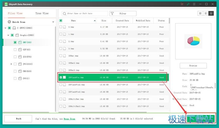The image size is (219, 128).
Task: Switch to list view layout
Action: pos(206,13)
